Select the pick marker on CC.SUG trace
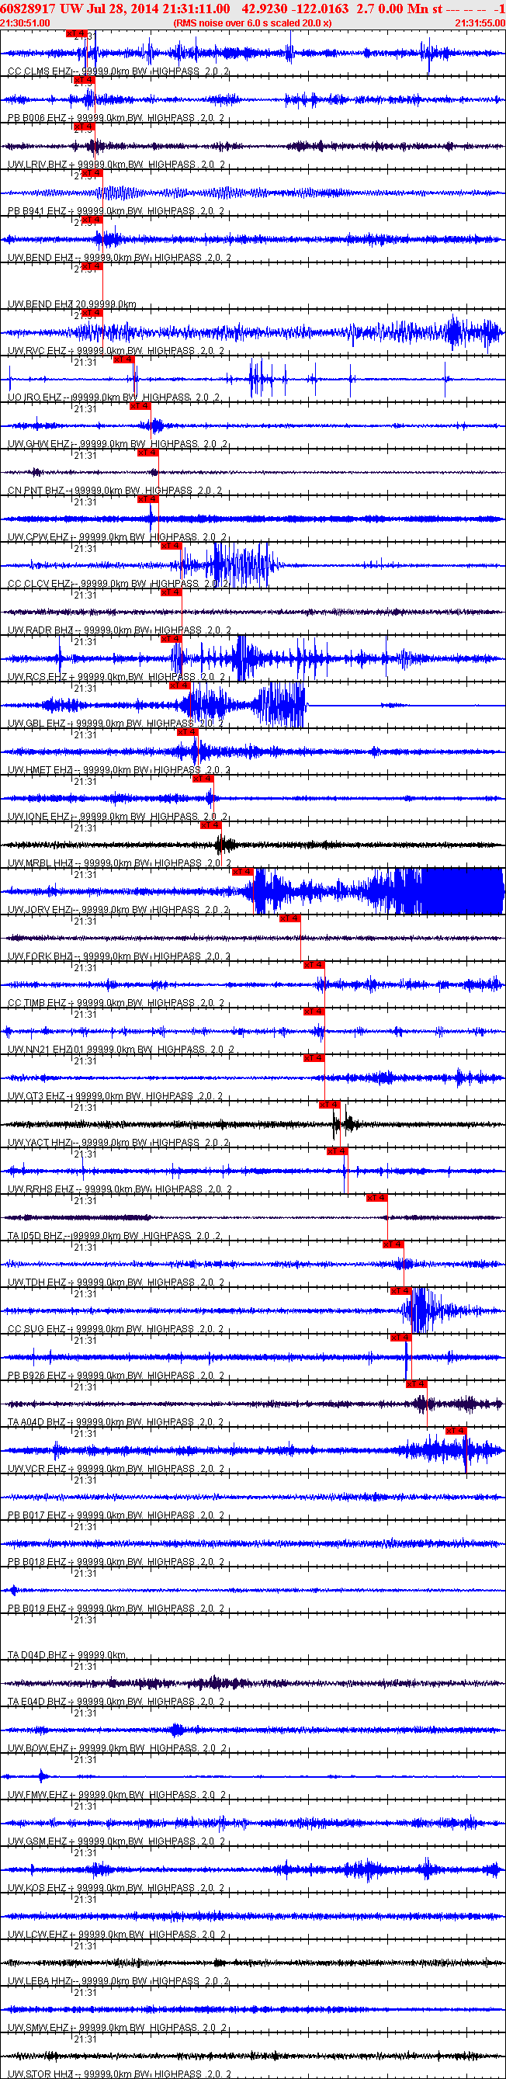 (401, 1291)
